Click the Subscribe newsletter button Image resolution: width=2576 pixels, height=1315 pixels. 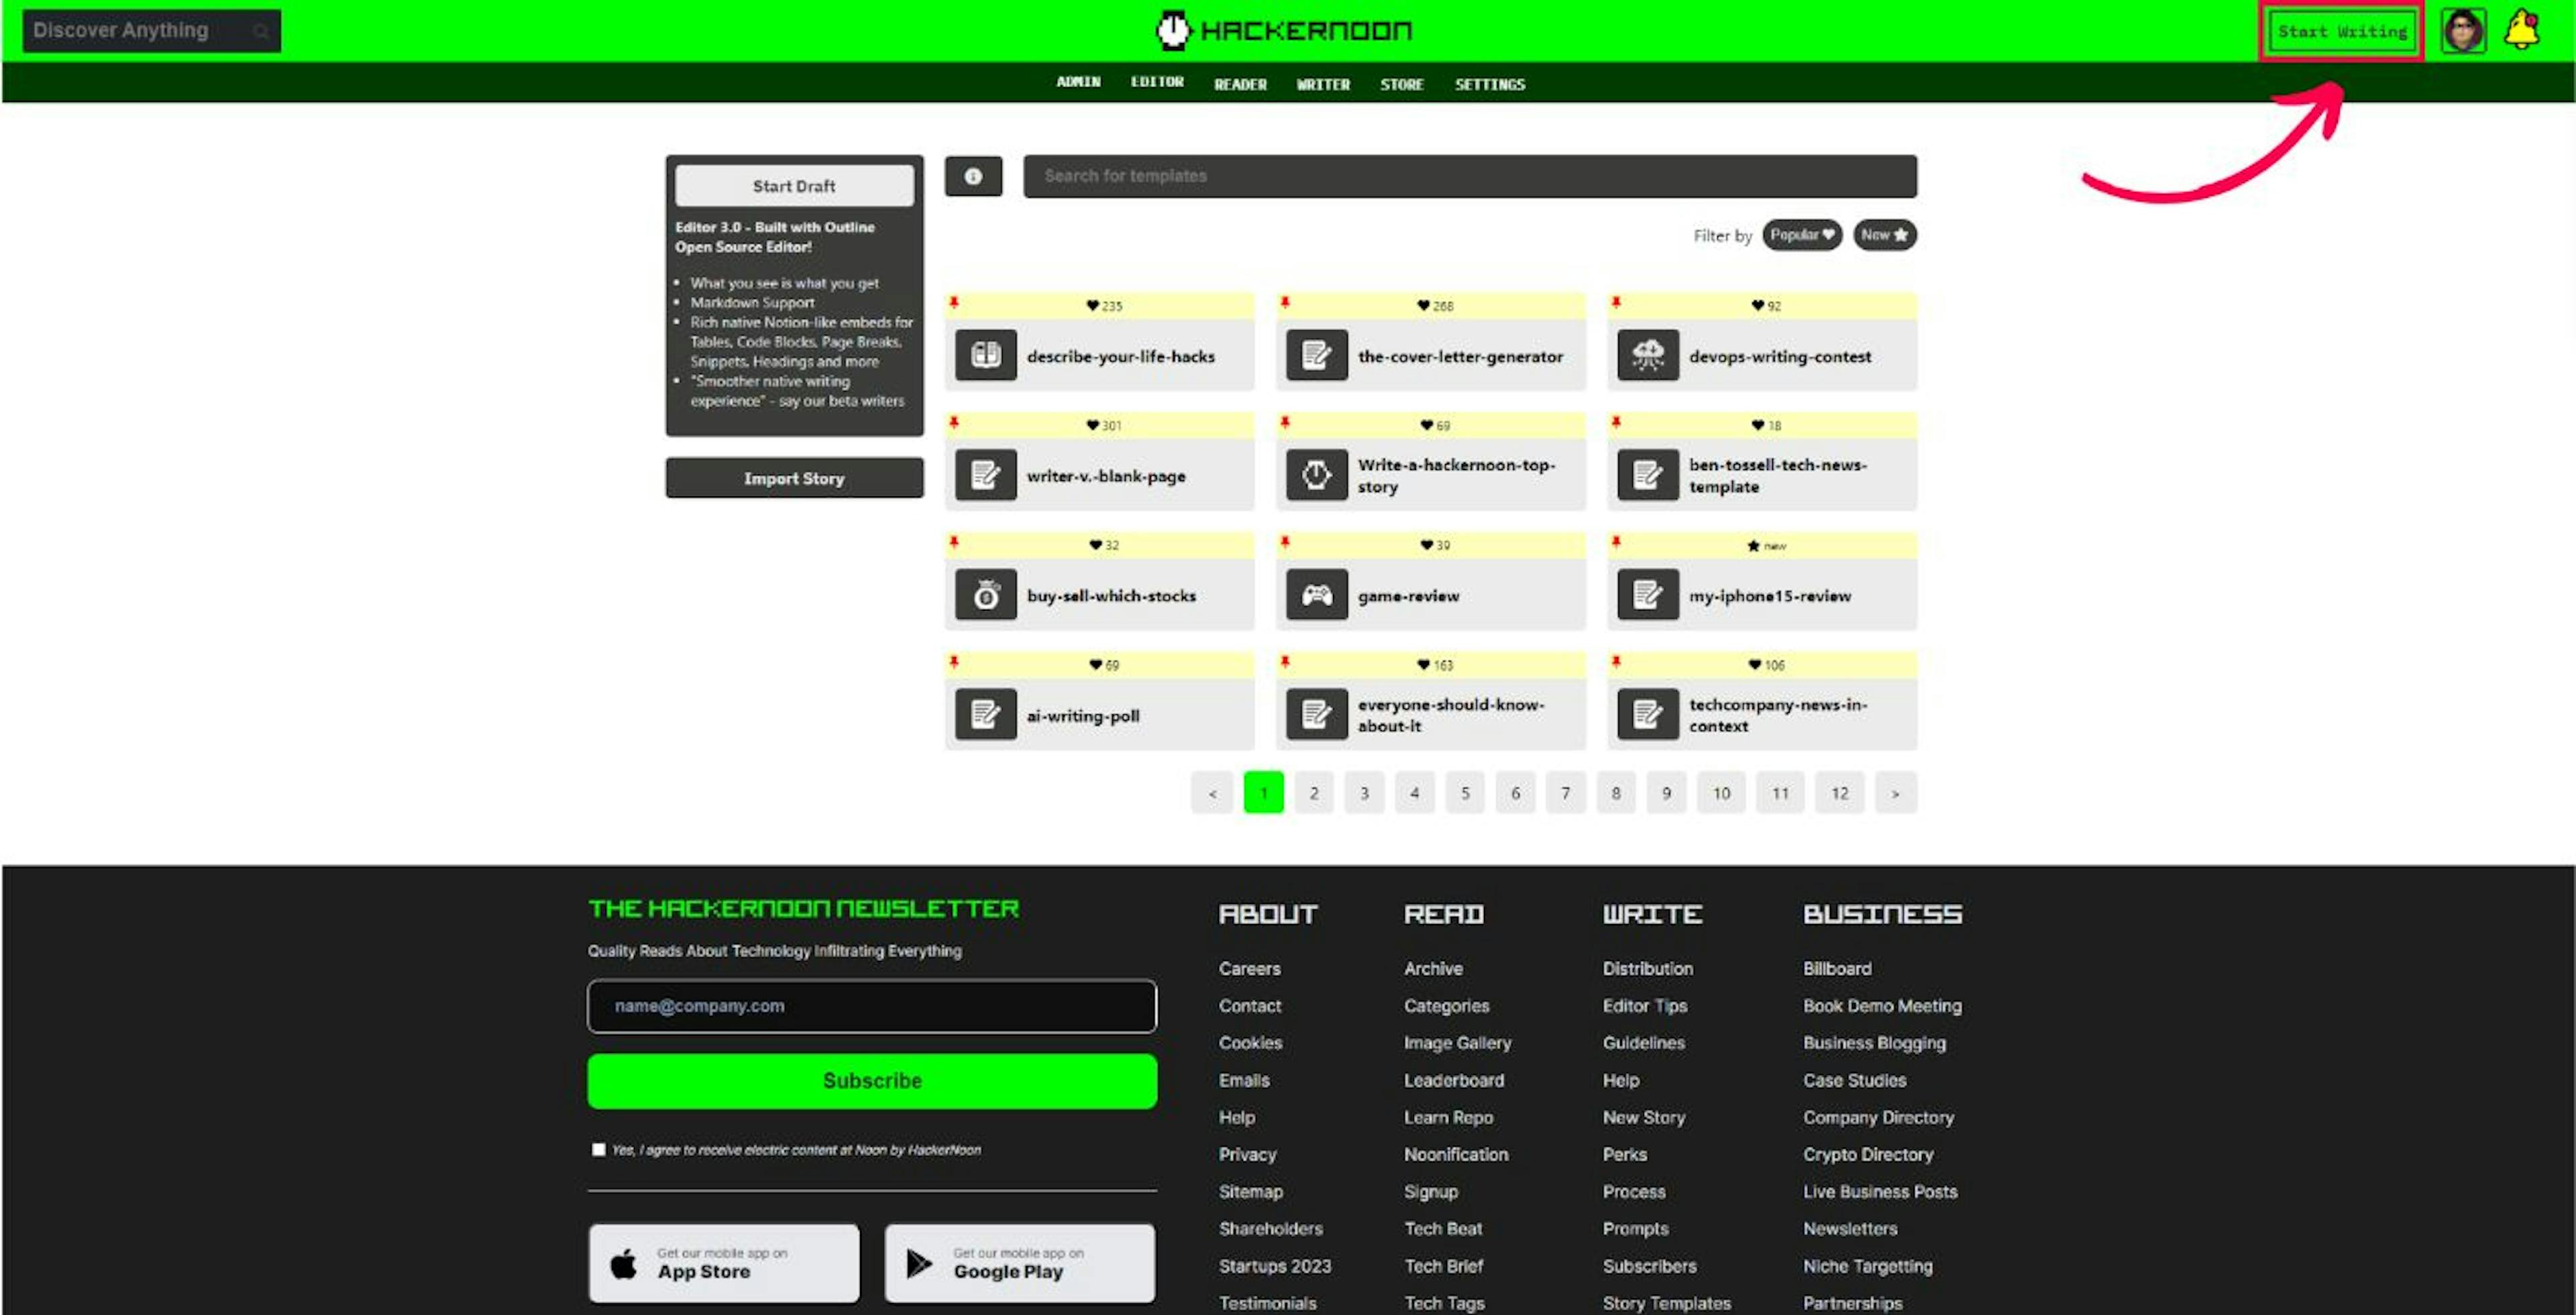tap(872, 1080)
